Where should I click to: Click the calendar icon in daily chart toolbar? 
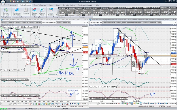click(x=141, y=104)
